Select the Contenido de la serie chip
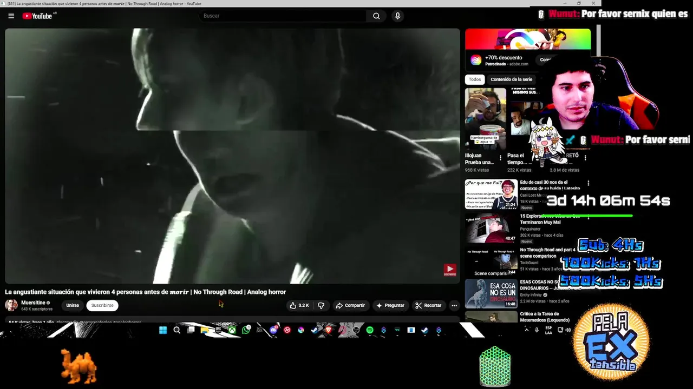 511,79
